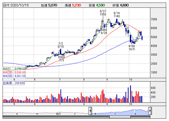Click the highlighted blue range in overview chart
169x121 pixels.
(x=120, y=112)
